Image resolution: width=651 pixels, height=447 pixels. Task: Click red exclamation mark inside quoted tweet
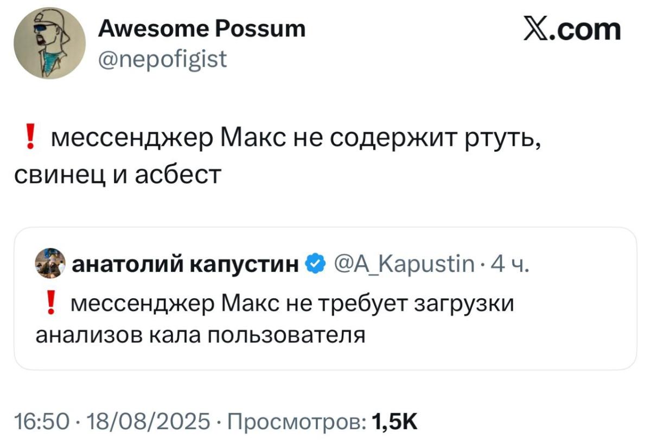pos(52,305)
